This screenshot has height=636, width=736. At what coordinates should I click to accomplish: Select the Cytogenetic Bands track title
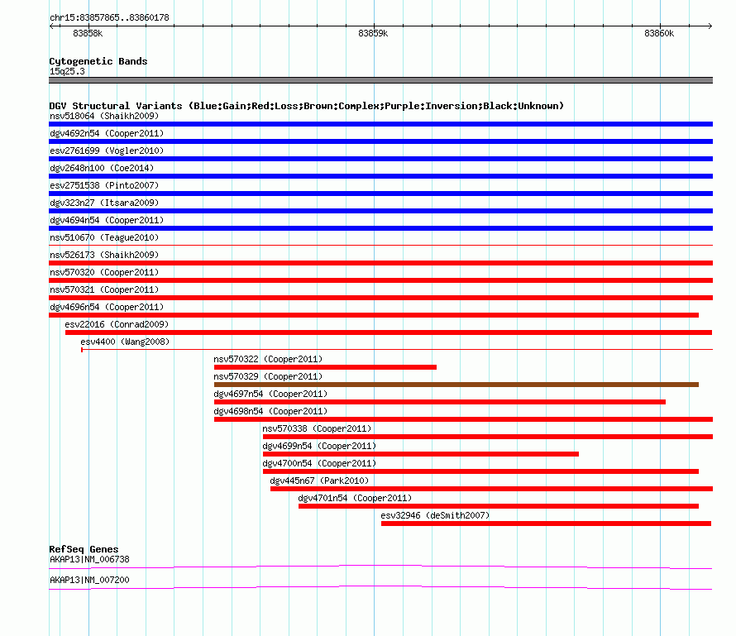[98, 61]
